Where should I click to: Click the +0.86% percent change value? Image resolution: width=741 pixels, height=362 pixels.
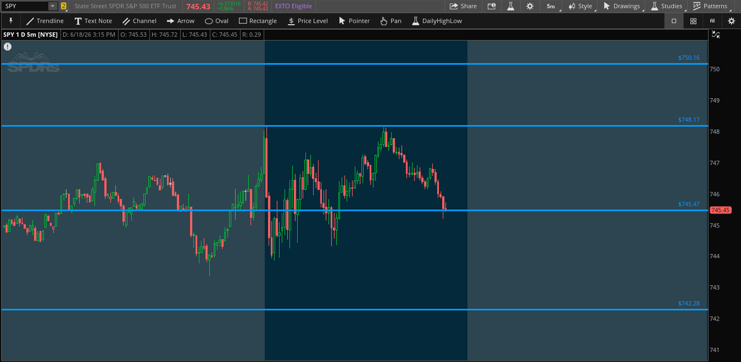coord(225,9)
